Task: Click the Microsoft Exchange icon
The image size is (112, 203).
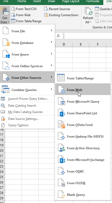Action: (x=61, y=160)
